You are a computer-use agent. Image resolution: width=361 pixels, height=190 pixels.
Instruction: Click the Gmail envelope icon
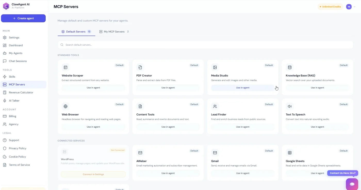coord(215,153)
